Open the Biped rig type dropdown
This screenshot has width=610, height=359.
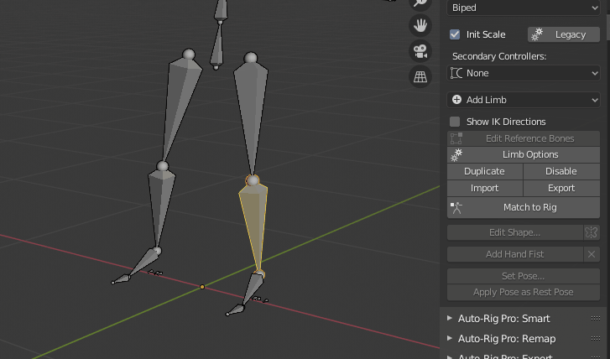pos(524,8)
